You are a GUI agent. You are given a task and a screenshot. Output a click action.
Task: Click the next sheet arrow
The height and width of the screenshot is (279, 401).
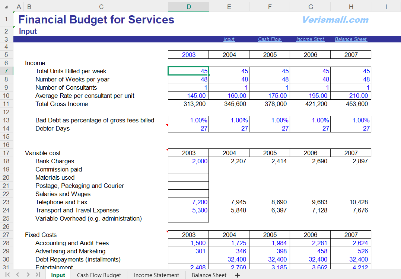tap(28, 275)
